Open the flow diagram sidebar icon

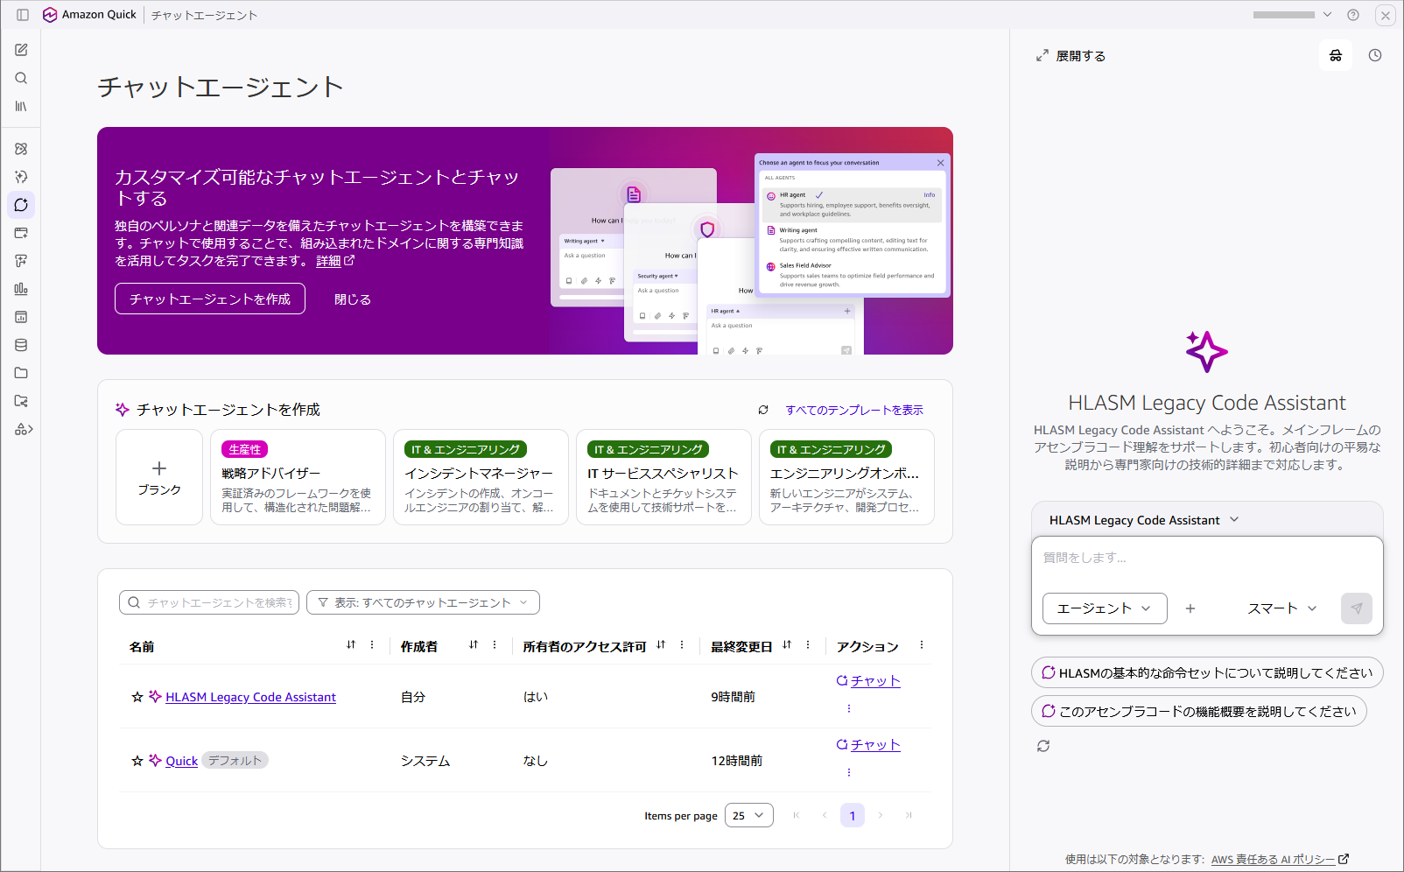point(21,261)
